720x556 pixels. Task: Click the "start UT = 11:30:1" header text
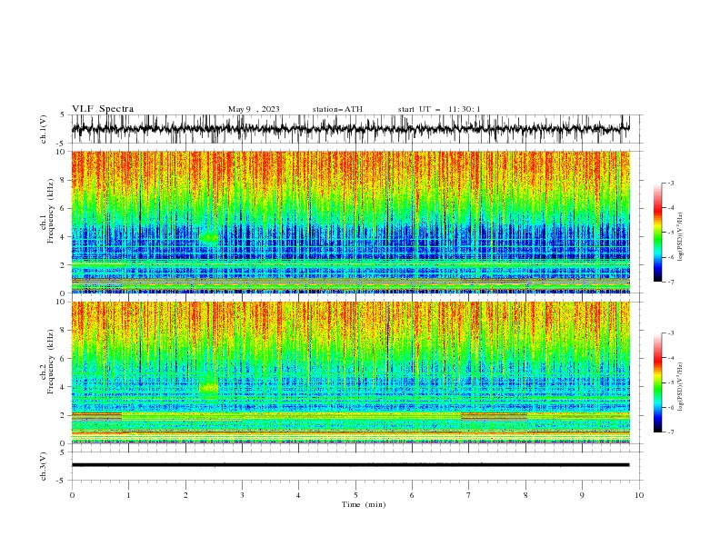tap(439, 109)
